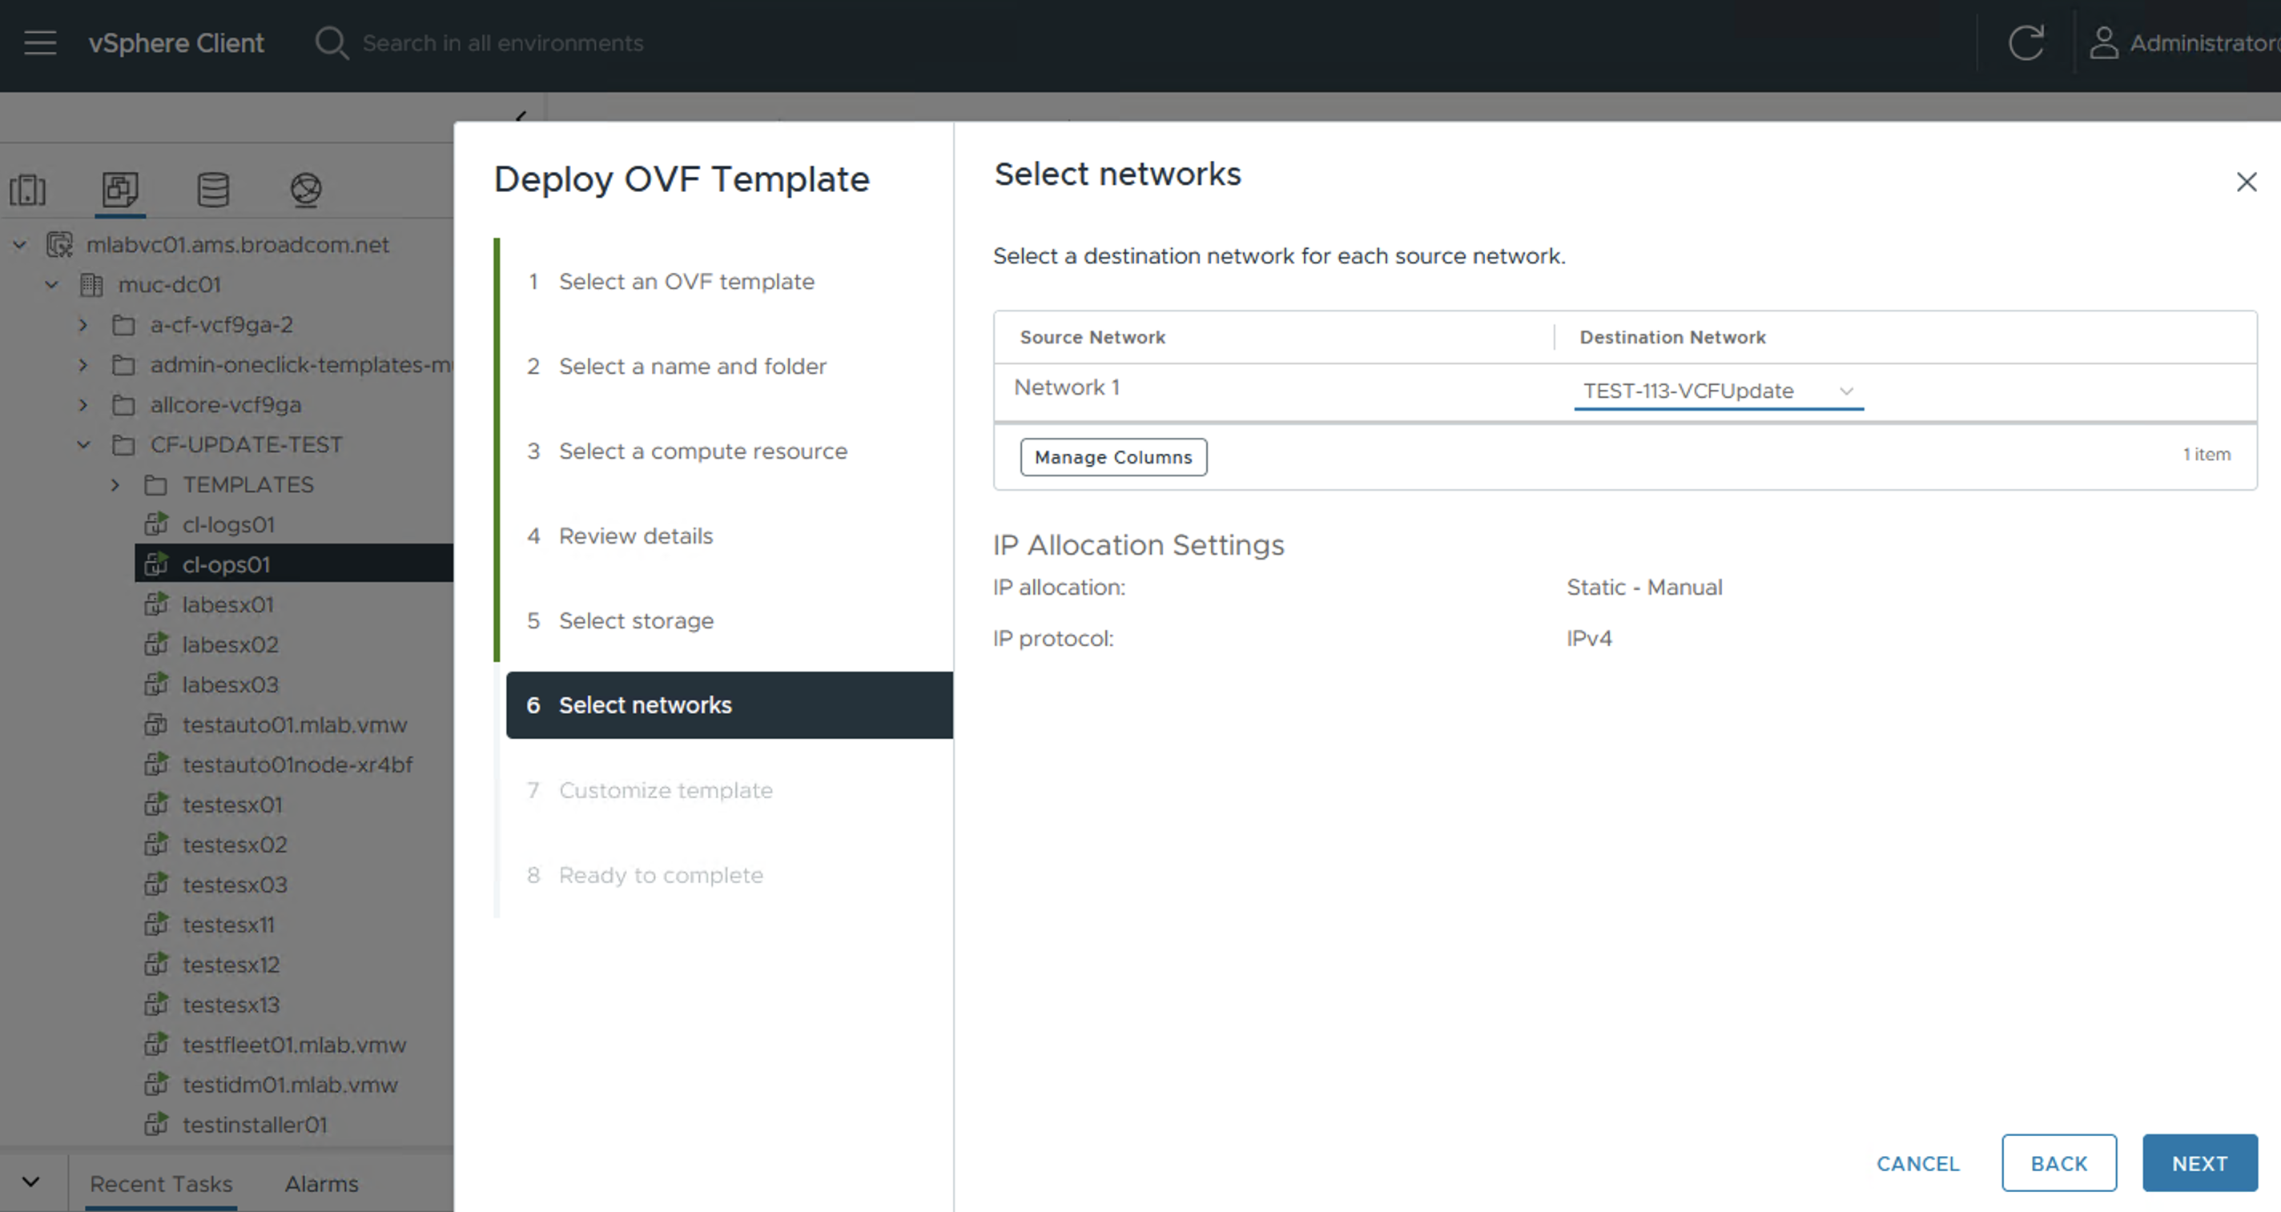Click the Administrator user icon
Image resolution: width=2281 pixels, height=1212 pixels.
pyautogui.click(x=2103, y=42)
